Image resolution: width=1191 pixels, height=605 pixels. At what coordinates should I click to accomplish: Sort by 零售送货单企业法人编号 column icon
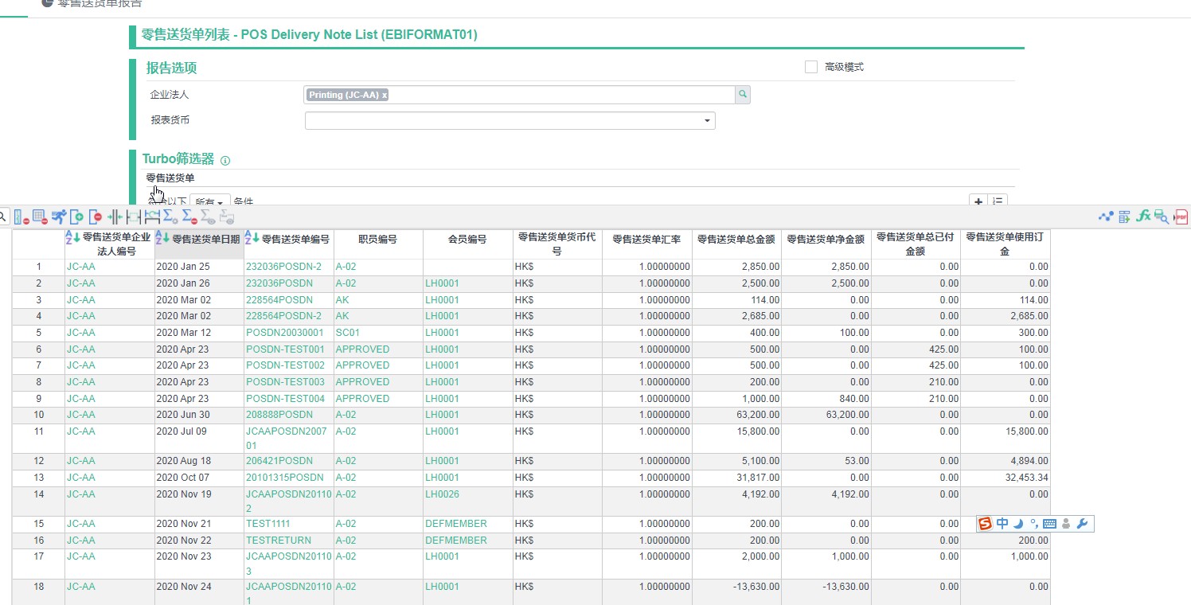point(72,237)
